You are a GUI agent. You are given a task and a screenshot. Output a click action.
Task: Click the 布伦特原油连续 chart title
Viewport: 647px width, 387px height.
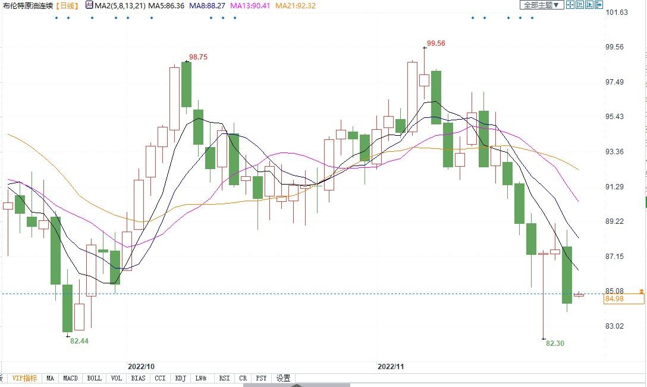[28, 5]
